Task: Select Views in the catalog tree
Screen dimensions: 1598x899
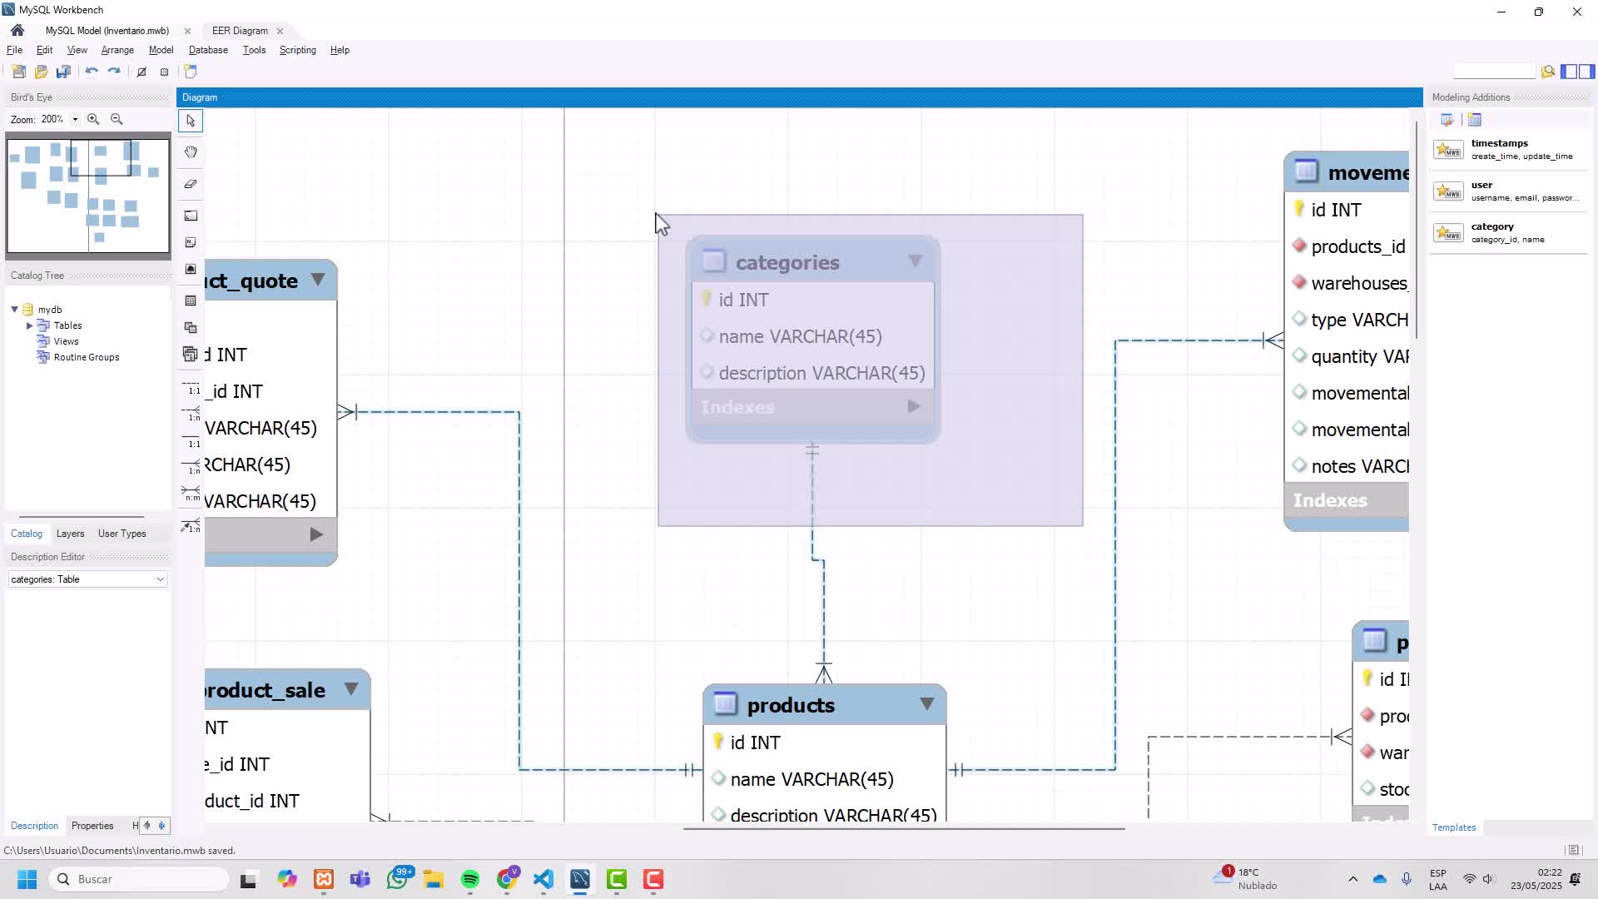Action: click(x=66, y=341)
